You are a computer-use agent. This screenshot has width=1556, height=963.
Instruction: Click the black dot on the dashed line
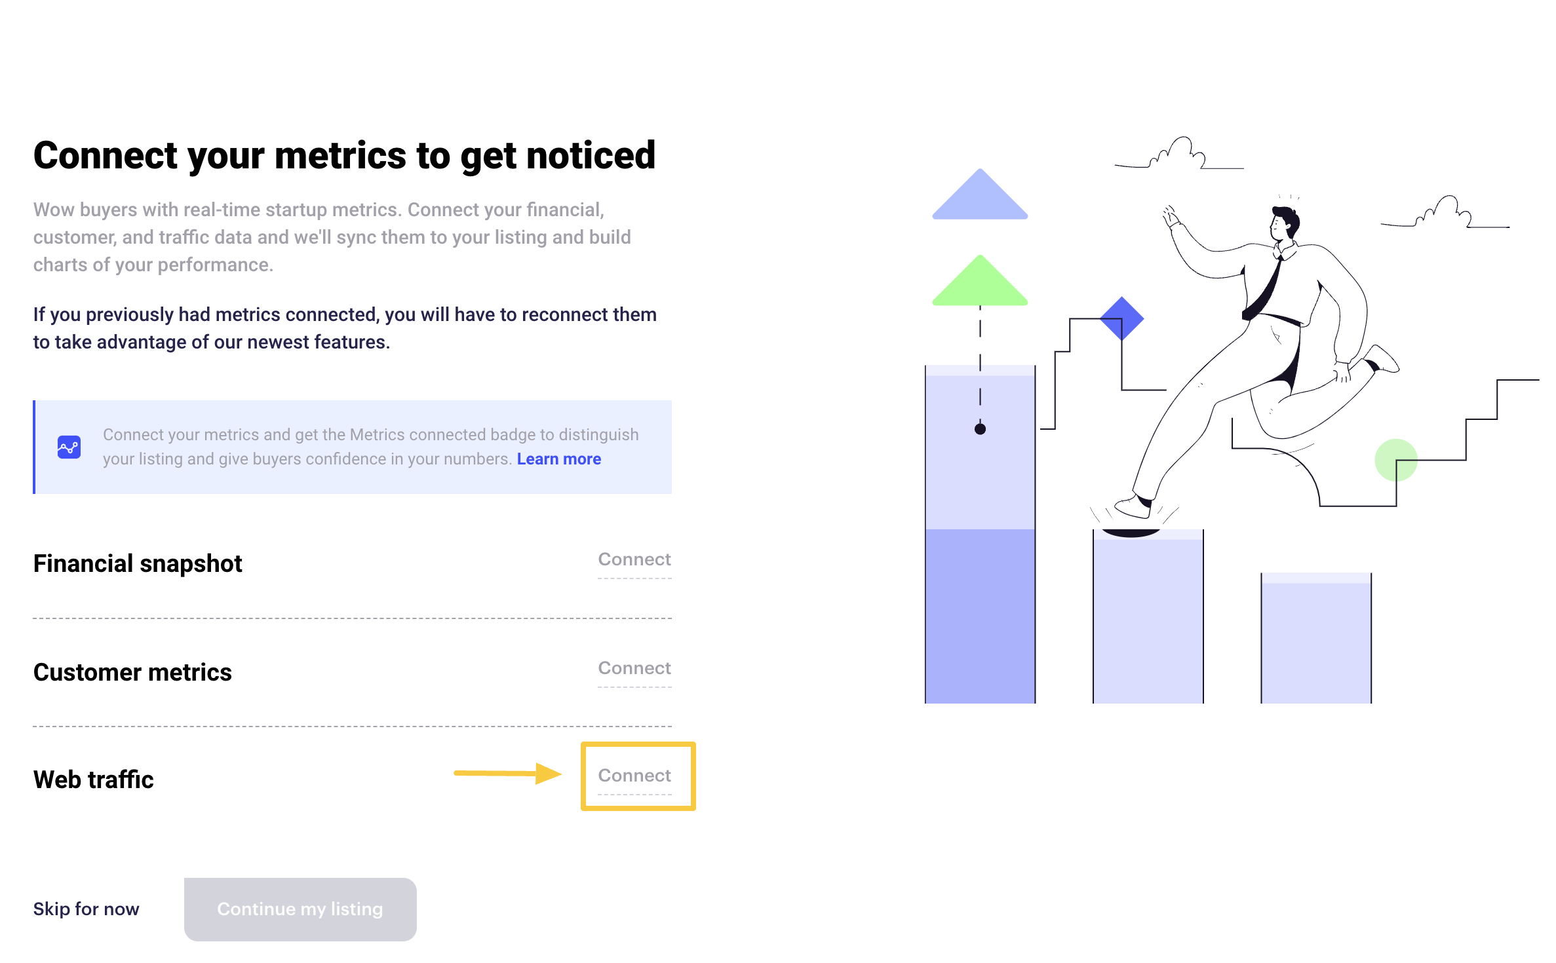[980, 429]
